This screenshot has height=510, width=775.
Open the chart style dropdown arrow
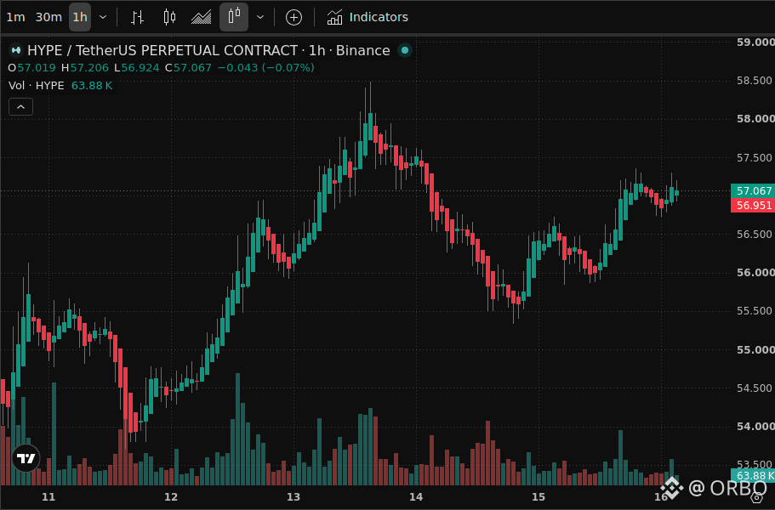click(260, 17)
